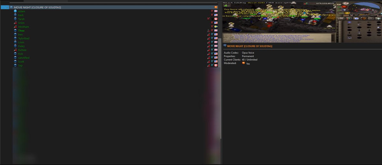The width and height of the screenshot is (382, 165).
Task: Click Richiee's muted microphone status icon
Action: coord(15,50)
